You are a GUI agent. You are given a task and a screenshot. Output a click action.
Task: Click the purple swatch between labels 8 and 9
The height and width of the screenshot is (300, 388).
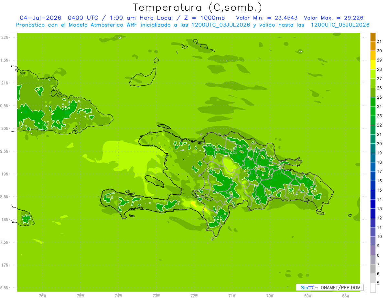373,250
